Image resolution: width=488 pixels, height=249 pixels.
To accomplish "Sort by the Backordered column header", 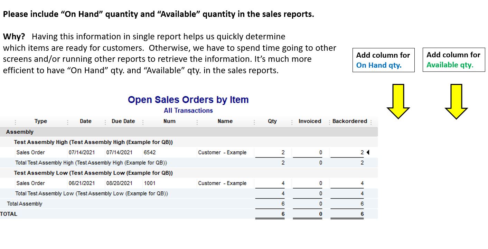I will 349,121.
